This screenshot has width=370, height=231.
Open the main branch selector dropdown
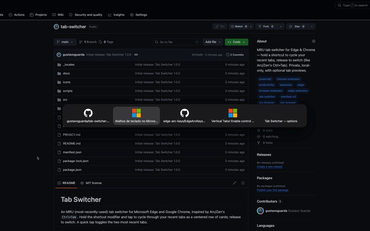click(65, 42)
